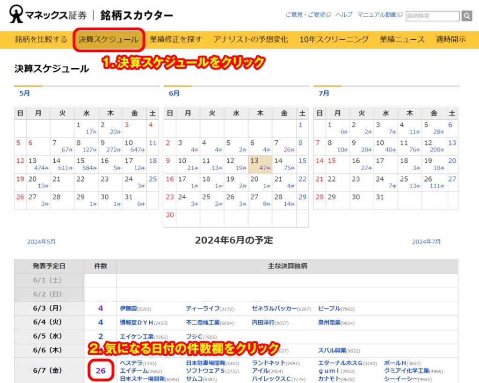The height and width of the screenshot is (383, 479).
Task: Click 26件 on June 7 calendar cell
Action: (x=289, y=150)
